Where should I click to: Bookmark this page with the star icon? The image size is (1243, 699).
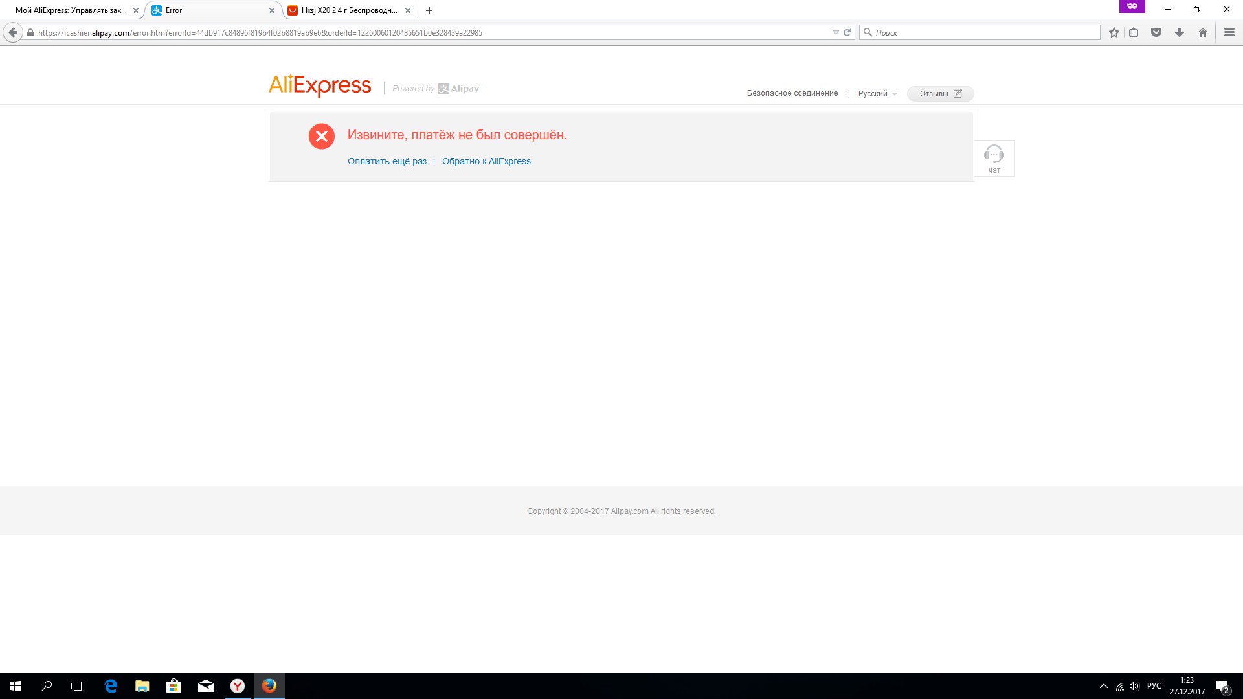point(1114,32)
